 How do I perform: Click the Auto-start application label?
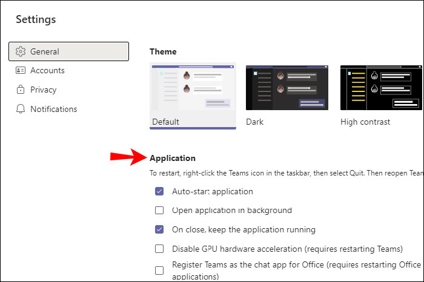tap(213, 191)
